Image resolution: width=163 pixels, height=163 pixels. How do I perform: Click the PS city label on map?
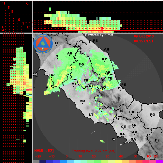click(x=96, y=41)
